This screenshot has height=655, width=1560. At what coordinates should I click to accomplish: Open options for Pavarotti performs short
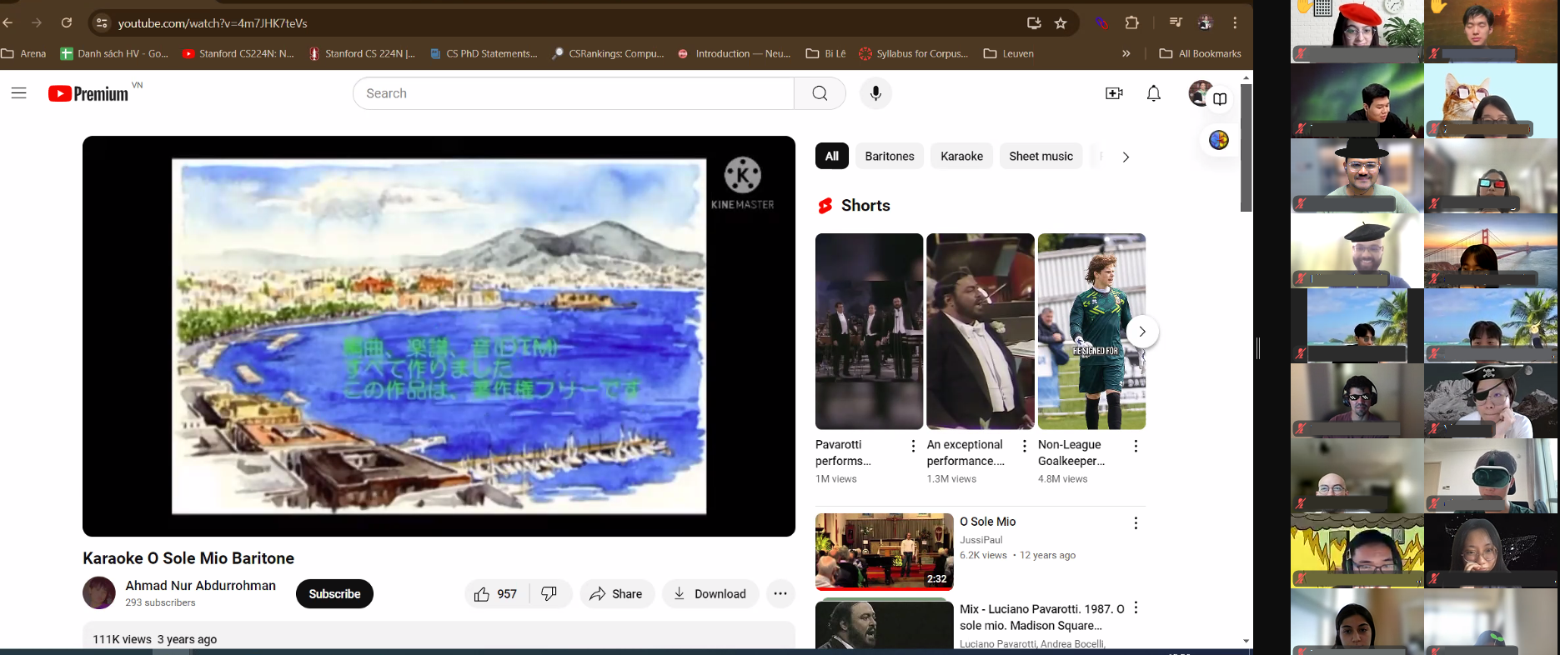pos(913,446)
